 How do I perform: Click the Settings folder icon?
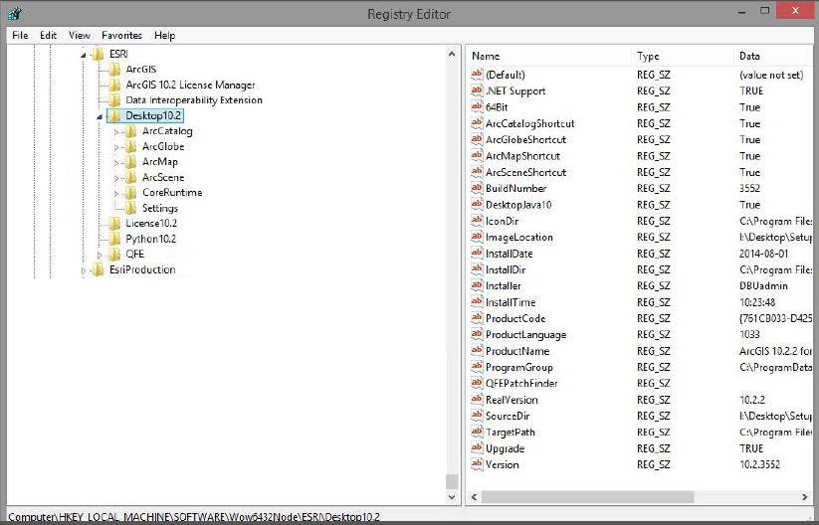click(130, 208)
